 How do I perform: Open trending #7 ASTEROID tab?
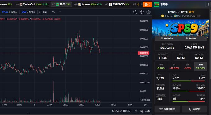[x=117, y=4]
